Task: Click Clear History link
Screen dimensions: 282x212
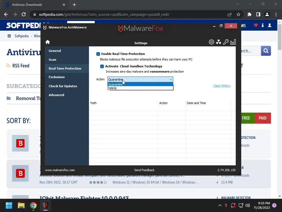Action: coord(222,86)
